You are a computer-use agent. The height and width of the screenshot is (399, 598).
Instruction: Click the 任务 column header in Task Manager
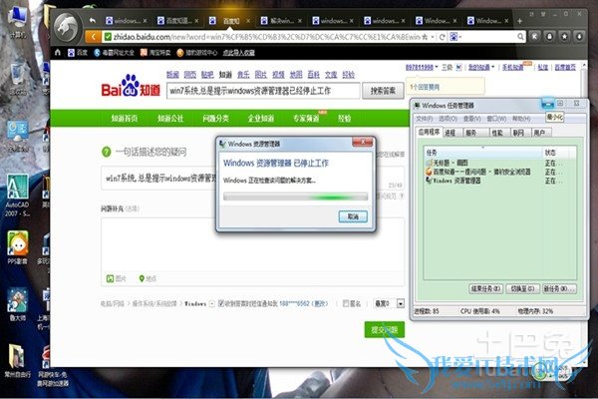click(x=483, y=153)
